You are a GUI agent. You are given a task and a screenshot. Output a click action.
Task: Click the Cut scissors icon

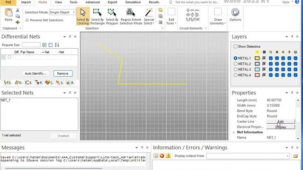18,10
